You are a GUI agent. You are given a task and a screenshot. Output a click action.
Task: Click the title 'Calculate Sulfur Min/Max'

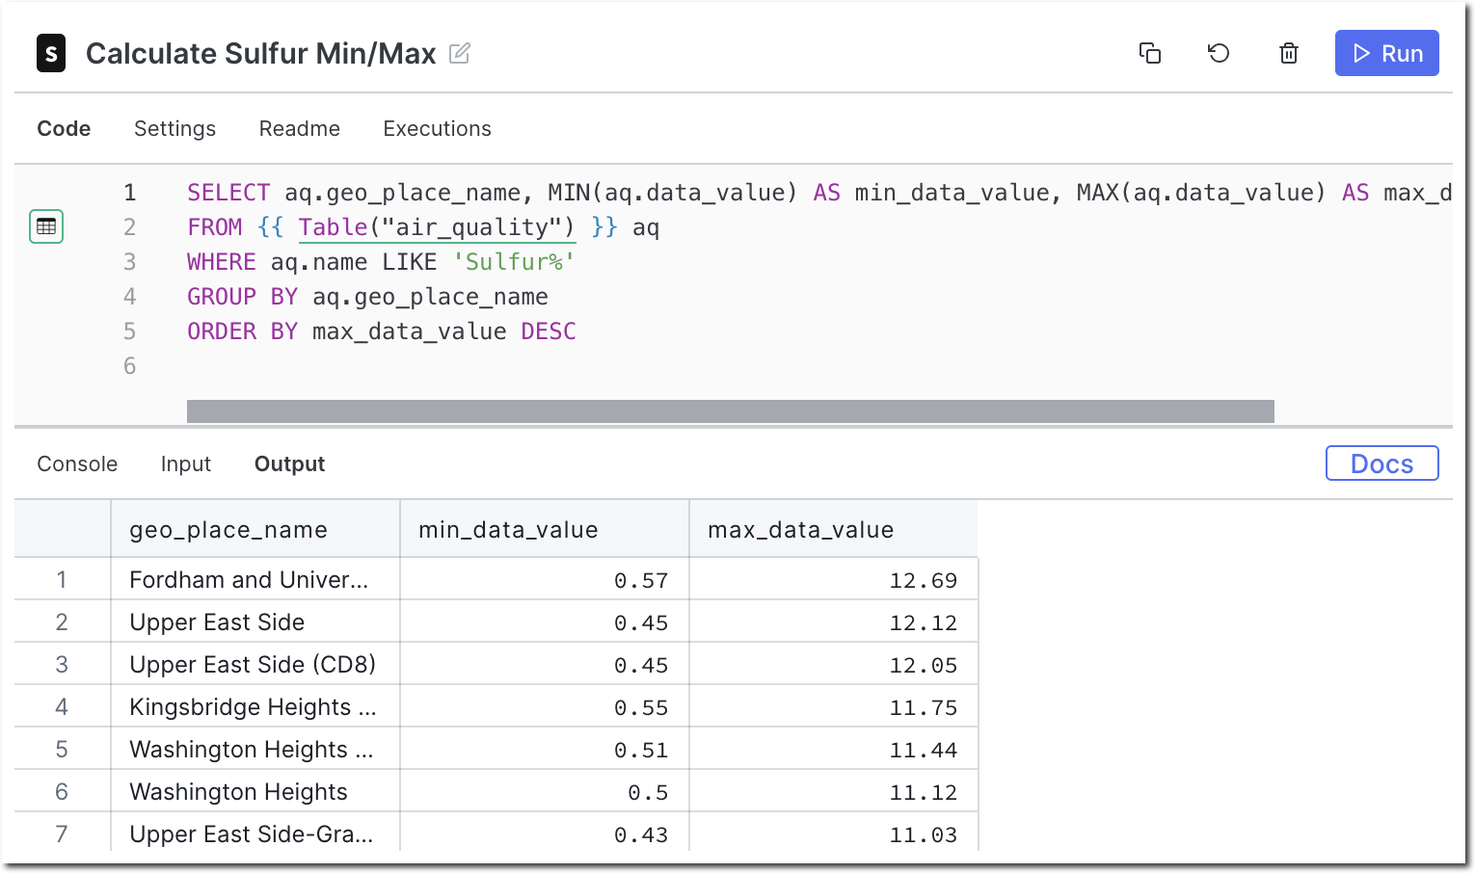260,53
